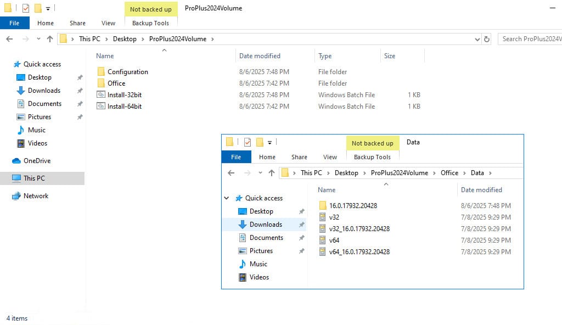This screenshot has height=325, width=562.
Task: Click Quick access in main window navigation pane
Action: (42, 64)
